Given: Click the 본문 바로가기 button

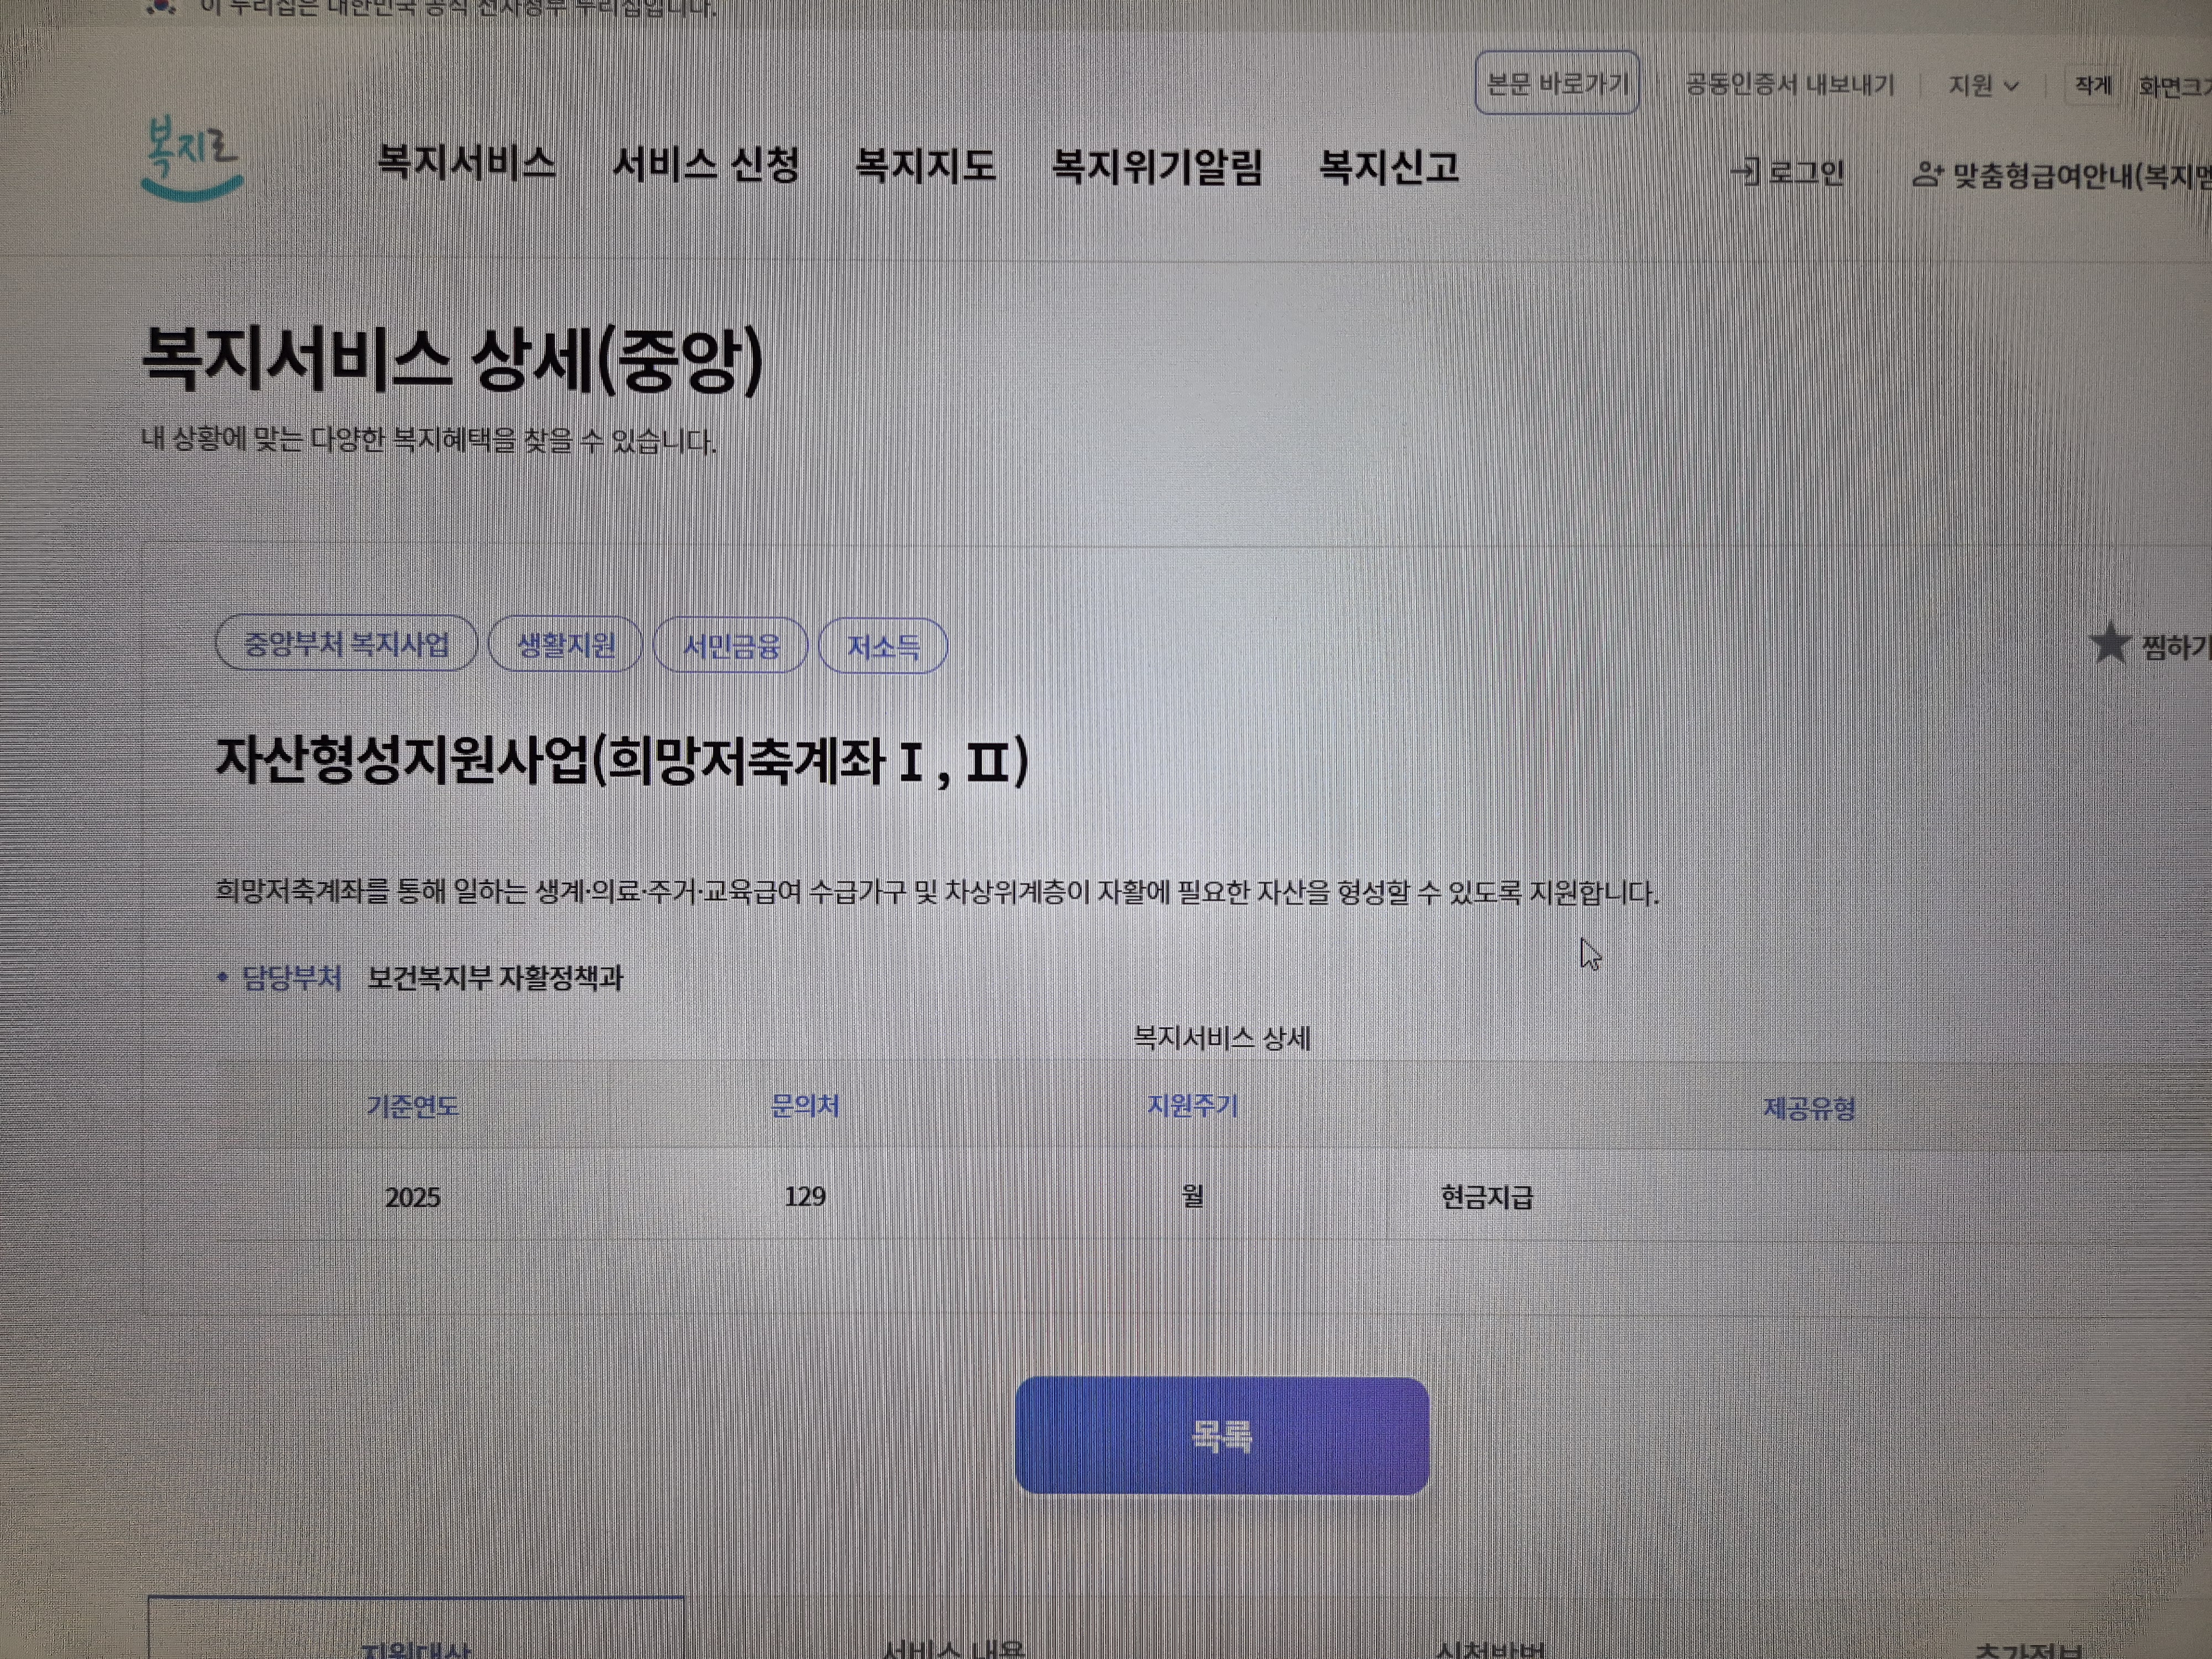Looking at the screenshot, I should pyautogui.click(x=1557, y=83).
